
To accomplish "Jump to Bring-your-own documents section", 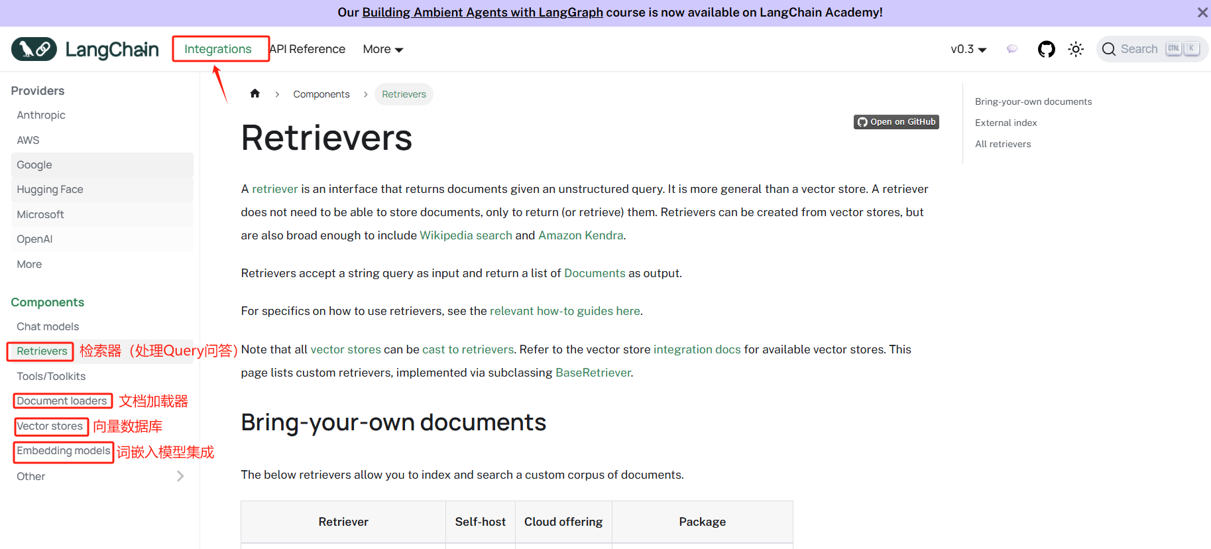I will tap(1033, 101).
